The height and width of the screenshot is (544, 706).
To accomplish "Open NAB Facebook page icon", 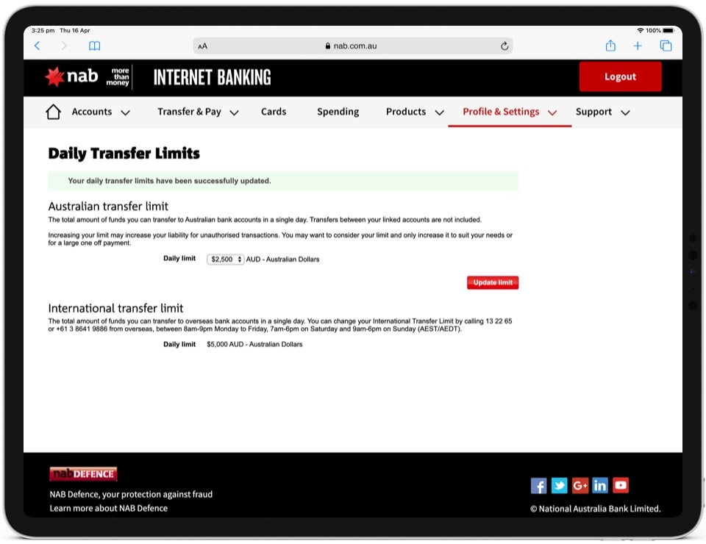I will pos(538,485).
